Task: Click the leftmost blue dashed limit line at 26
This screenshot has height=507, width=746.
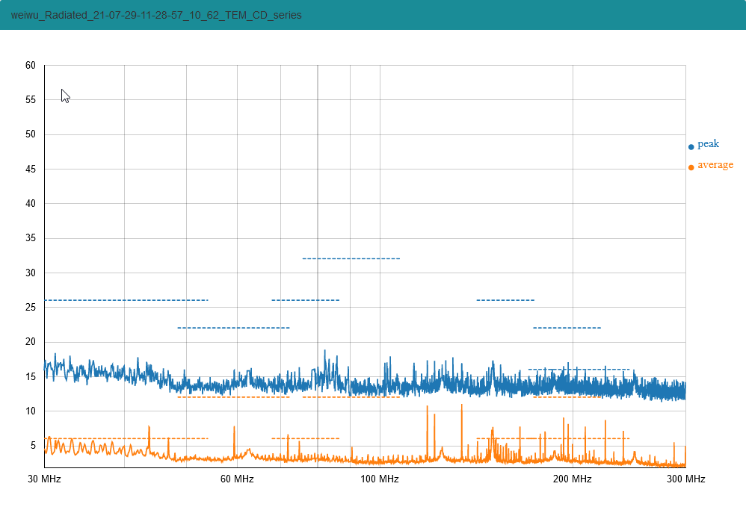Action: coord(126,300)
